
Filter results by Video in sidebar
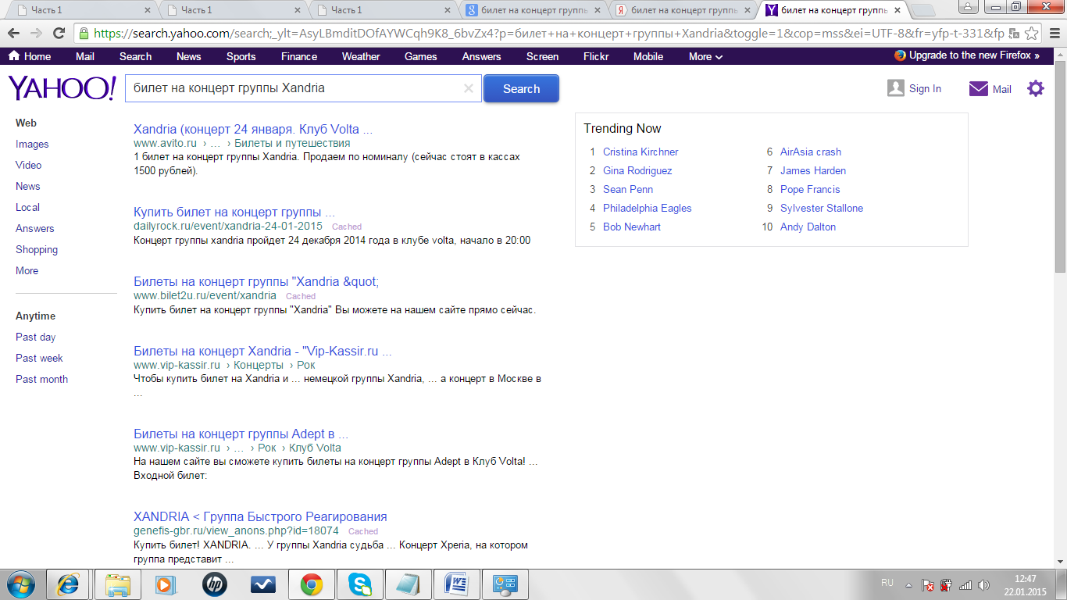tap(29, 165)
